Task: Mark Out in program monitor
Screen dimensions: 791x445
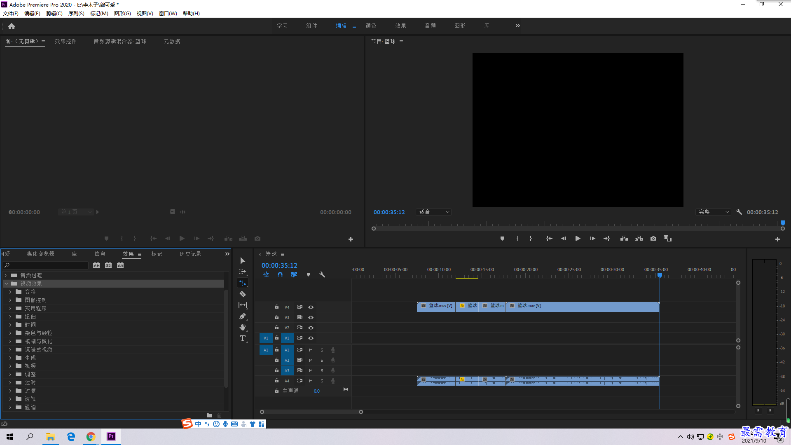Action: coord(531,239)
